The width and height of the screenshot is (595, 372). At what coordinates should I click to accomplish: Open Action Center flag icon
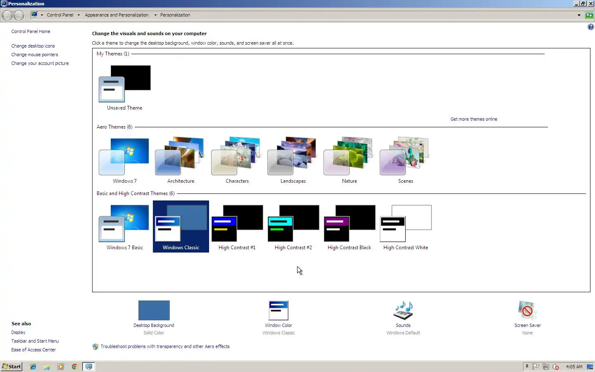click(536, 367)
